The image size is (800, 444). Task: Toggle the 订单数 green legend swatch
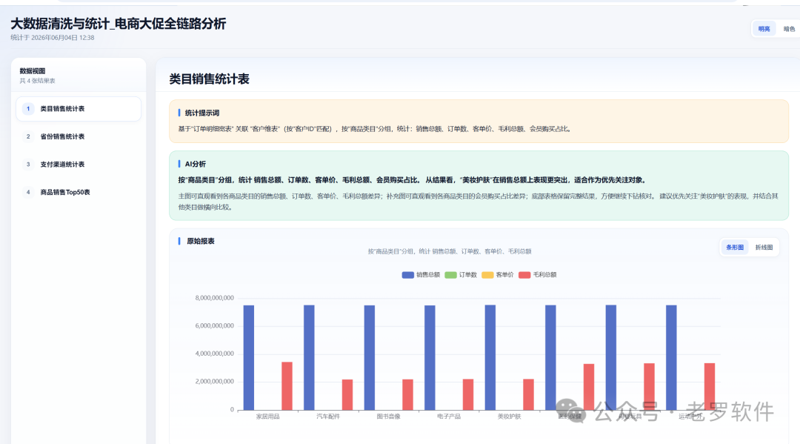tap(450, 275)
